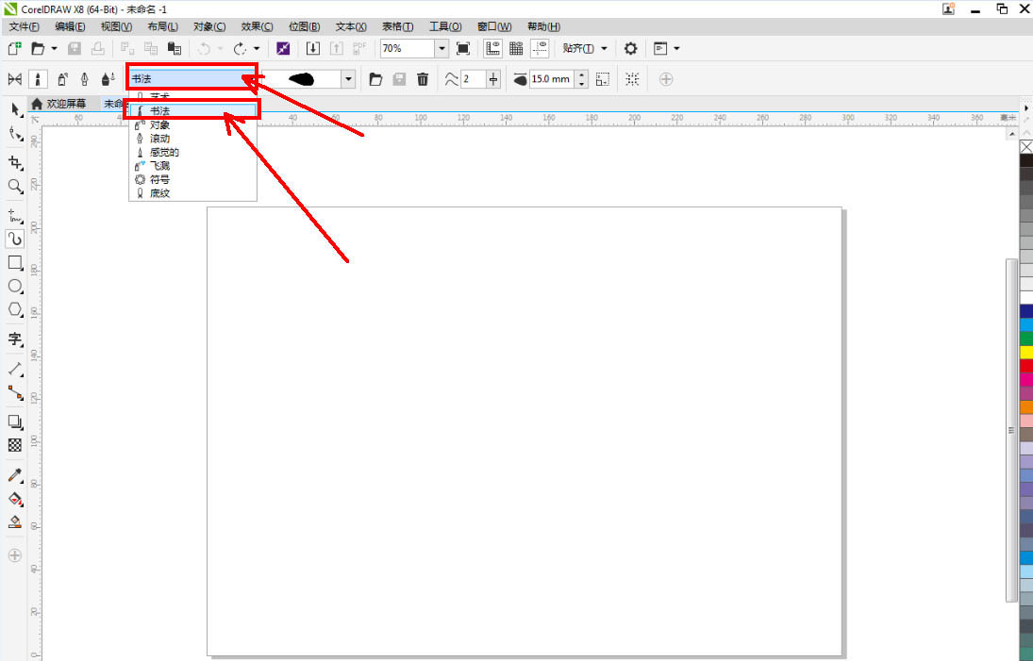
Task: Choose 对象 from brush category list
Action: pos(192,124)
